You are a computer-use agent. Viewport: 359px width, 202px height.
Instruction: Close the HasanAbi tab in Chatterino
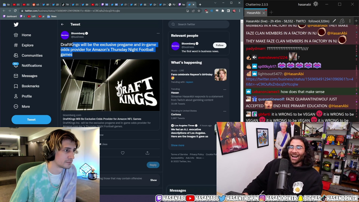click(264, 13)
